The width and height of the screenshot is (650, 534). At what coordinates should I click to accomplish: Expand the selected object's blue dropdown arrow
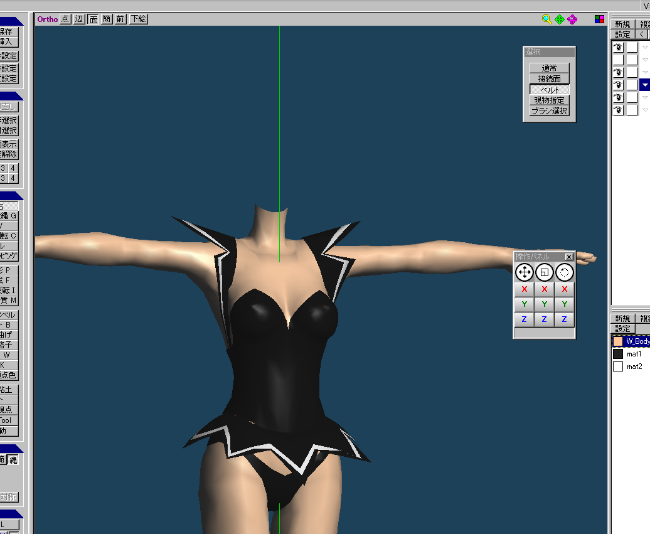[x=644, y=85]
